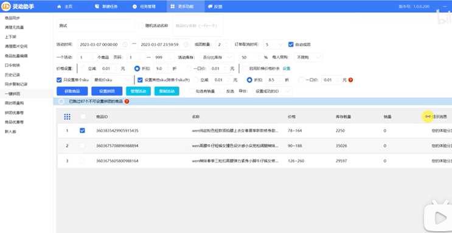Toggle the 设置其他sku checkbox
452x233 pixels.
click(x=140, y=80)
